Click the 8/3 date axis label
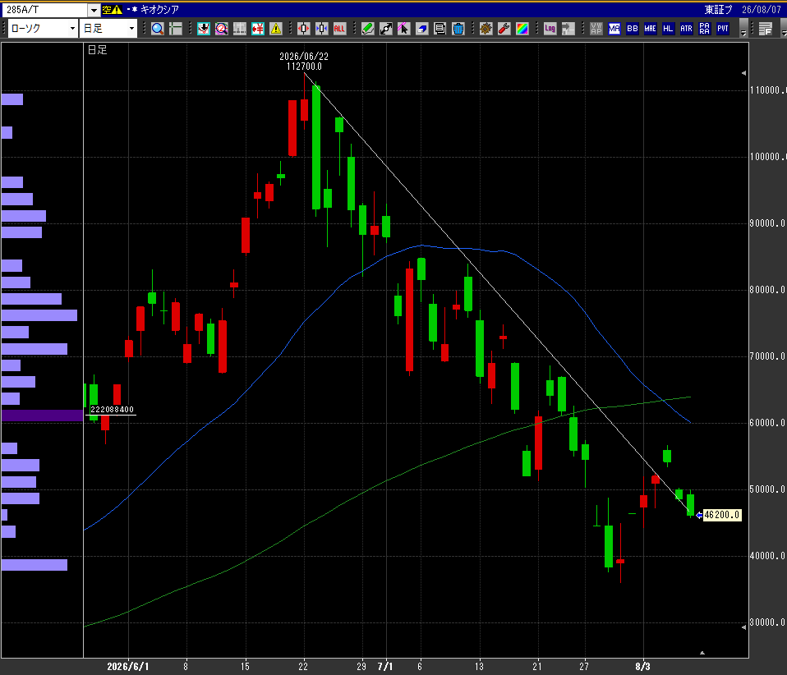 [643, 667]
